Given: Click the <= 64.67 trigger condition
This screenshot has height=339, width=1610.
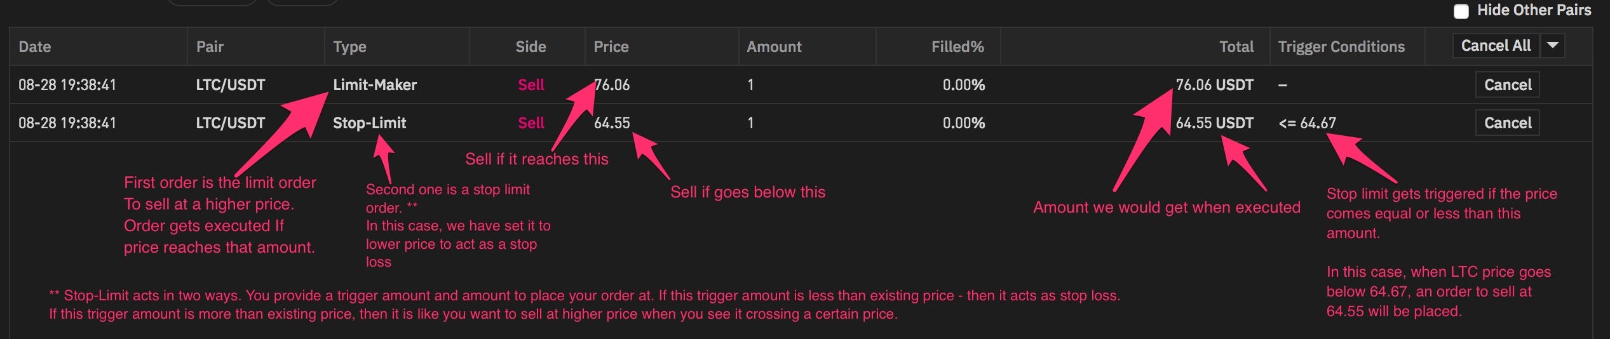Looking at the screenshot, I should [x=1307, y=123].
